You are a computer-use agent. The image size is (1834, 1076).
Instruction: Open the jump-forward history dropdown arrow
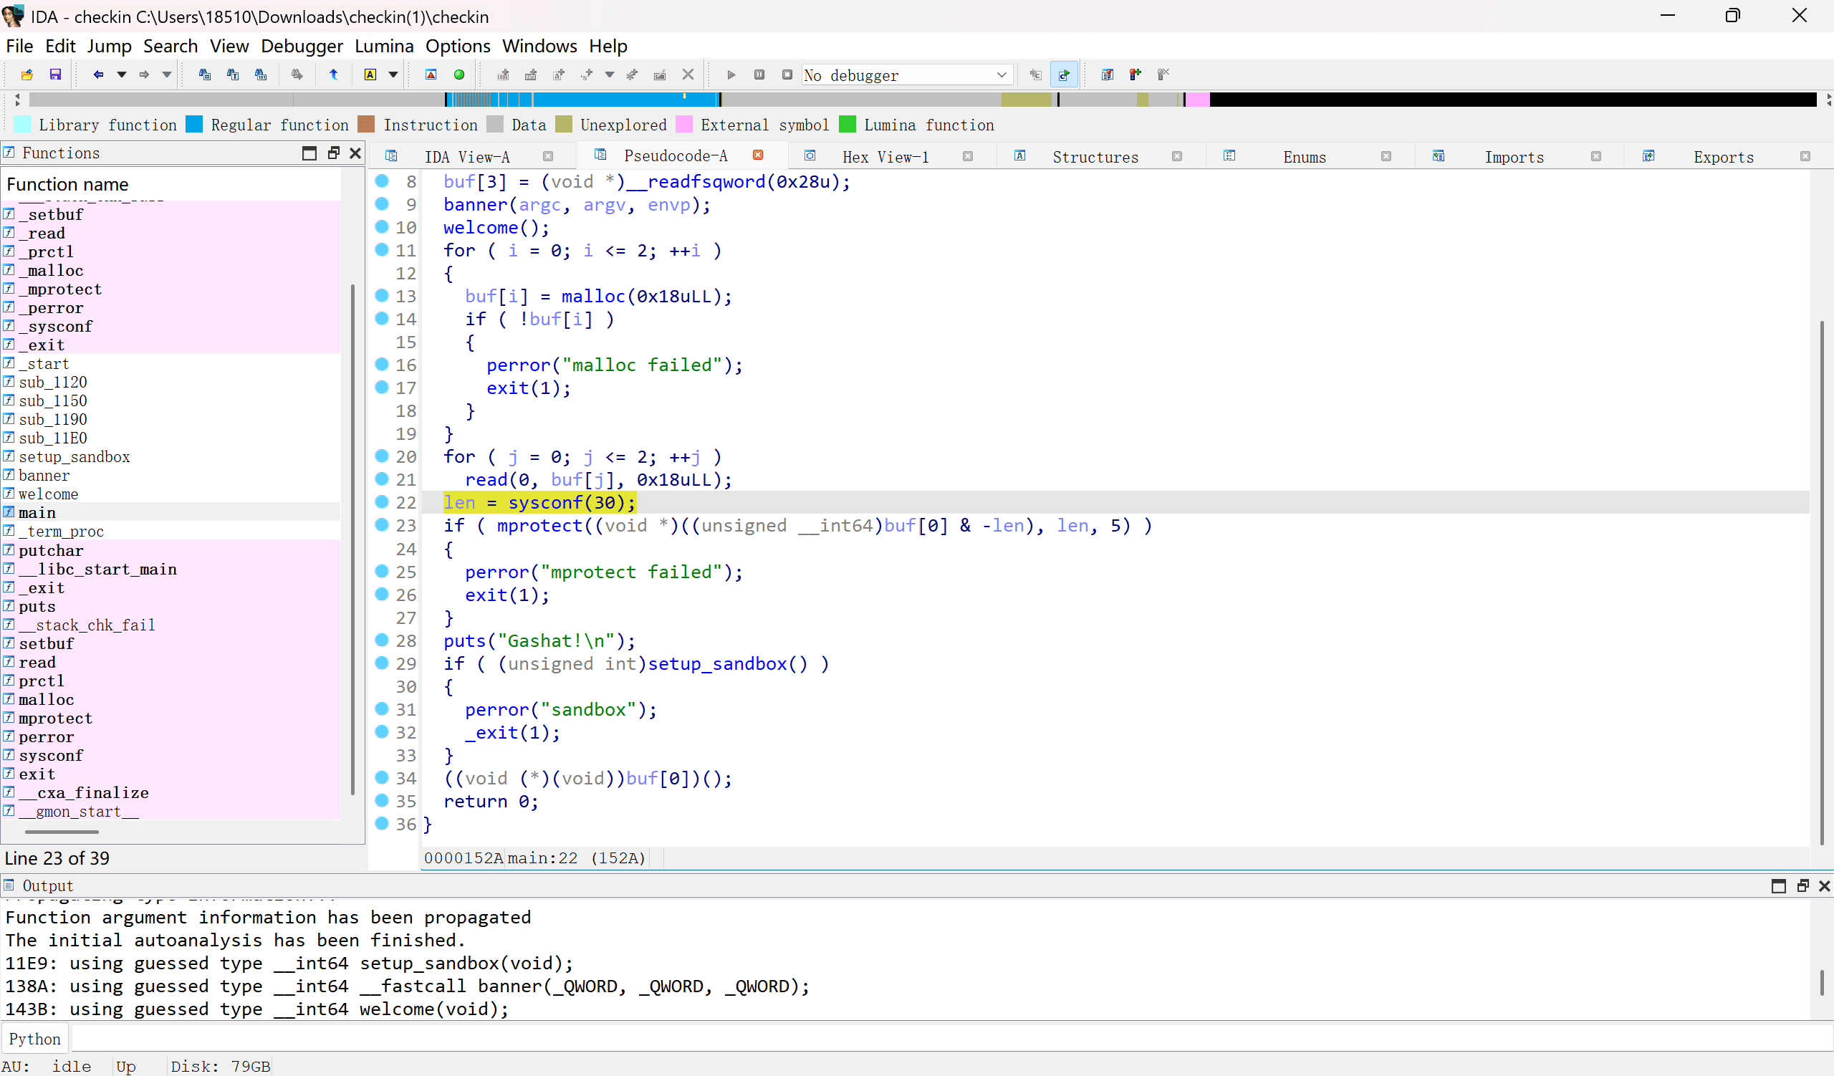click(167, 75)
